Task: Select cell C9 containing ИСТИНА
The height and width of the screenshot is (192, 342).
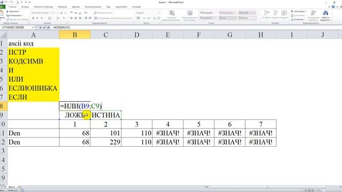Action: coord(106,115)
